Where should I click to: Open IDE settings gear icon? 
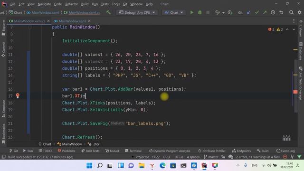[x=299, y=12]
